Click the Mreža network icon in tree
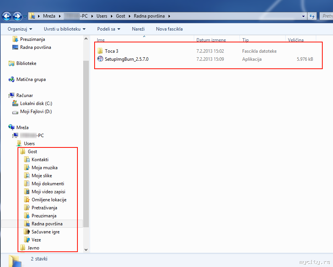This screenshot has width=333, height=267. point(11,127)
